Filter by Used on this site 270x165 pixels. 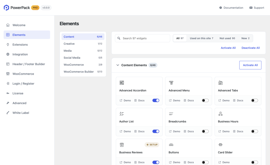coord(201,38)
